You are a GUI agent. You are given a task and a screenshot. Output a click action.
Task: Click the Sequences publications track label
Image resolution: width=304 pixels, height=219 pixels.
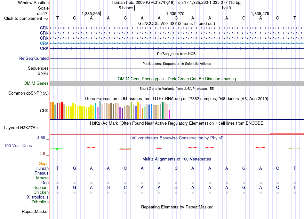[38, 68]
